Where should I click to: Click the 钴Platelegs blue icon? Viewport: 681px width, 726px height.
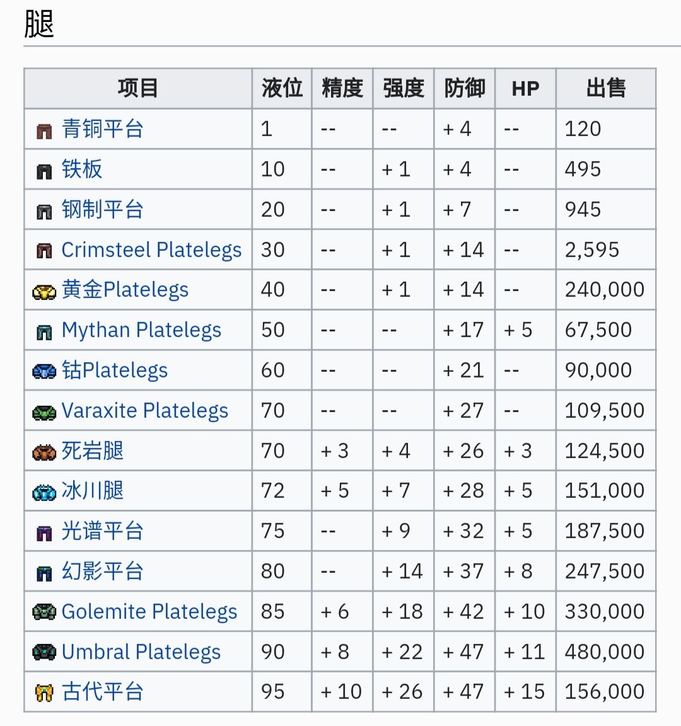click(x=44, y=372)
